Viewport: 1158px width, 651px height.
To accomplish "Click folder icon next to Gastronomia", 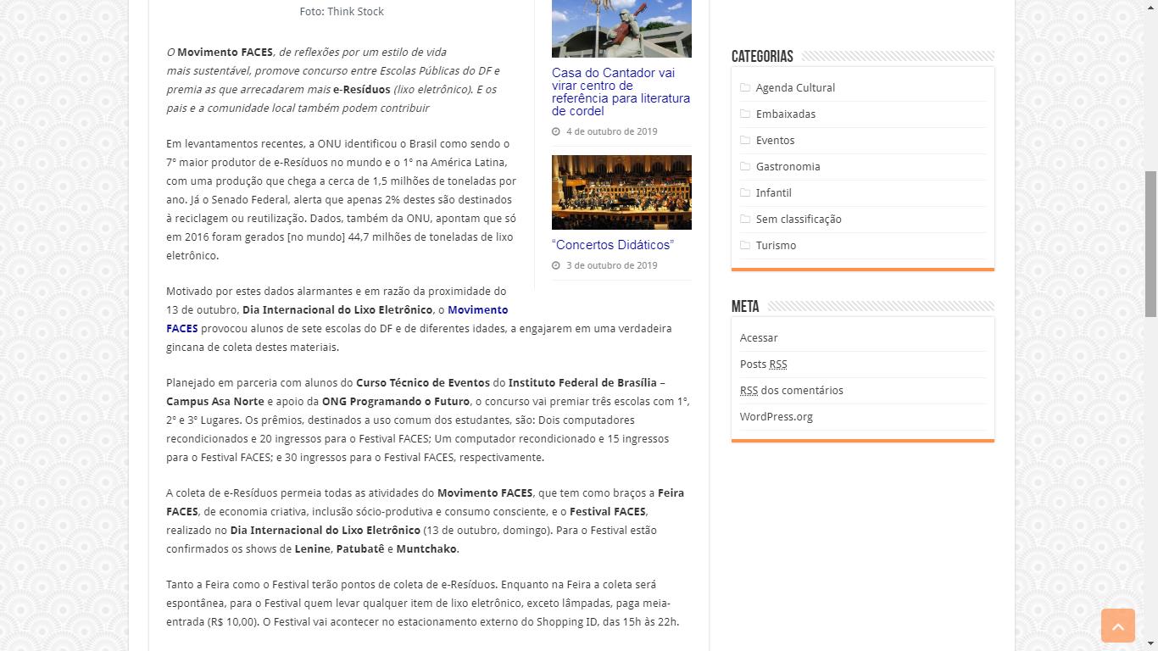I will [x=745, y=166].
